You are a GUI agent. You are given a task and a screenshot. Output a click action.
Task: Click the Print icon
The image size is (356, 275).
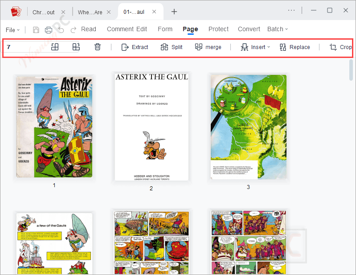coord(48,30)
